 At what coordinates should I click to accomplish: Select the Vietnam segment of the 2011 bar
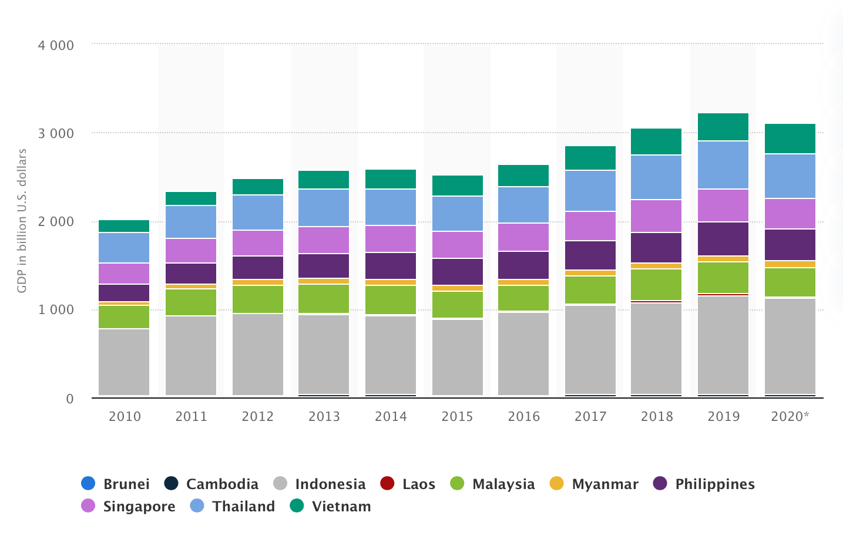coord(191,198)
